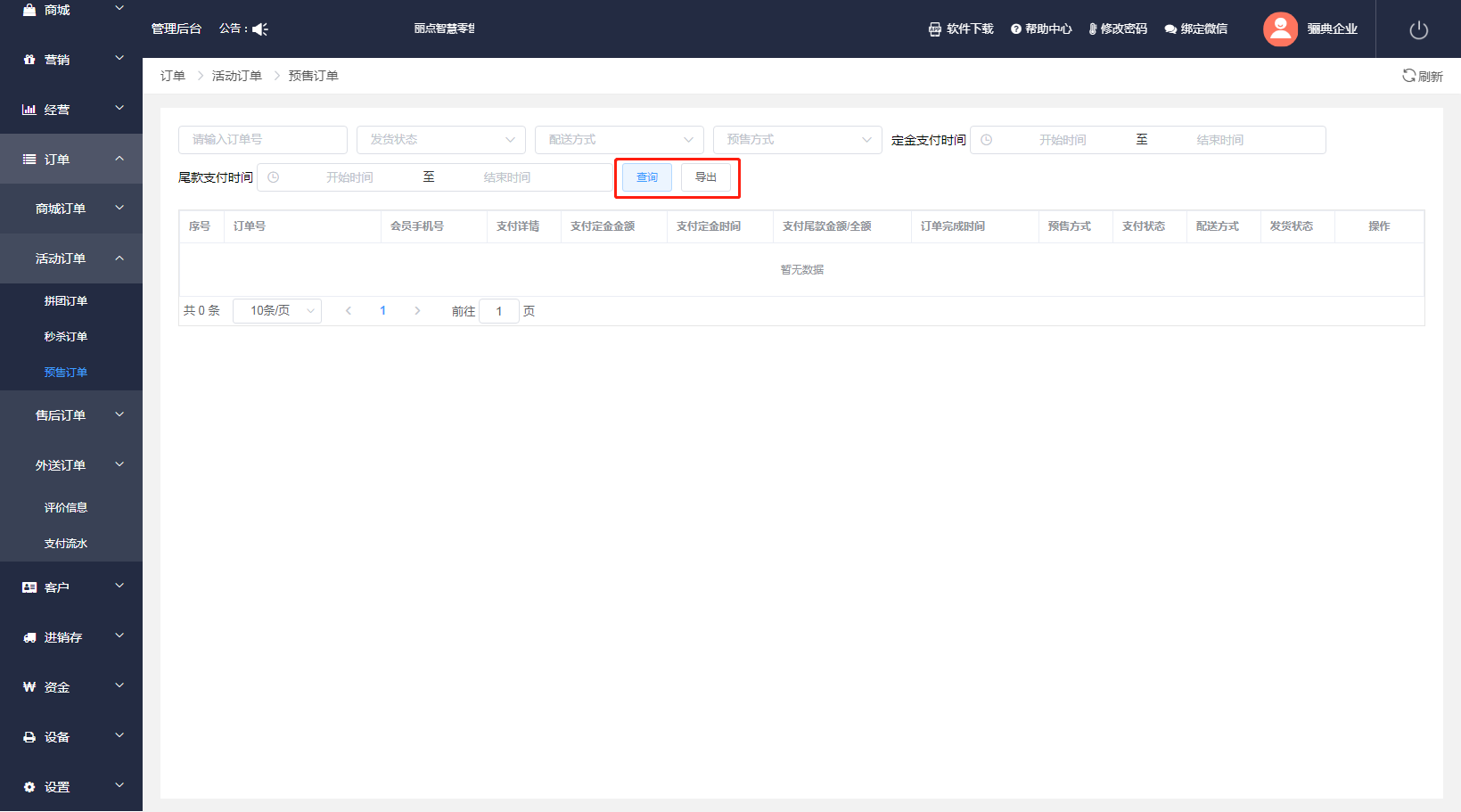The height and width of the screenshot is (812, 1461).
Task: Click the 营销 gift icon in sidebar
Action: click(x=29, y=60)
